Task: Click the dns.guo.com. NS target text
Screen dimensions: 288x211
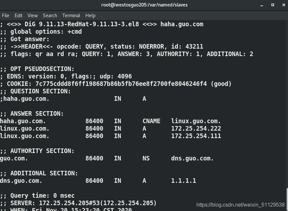Action: coord(192,158)
